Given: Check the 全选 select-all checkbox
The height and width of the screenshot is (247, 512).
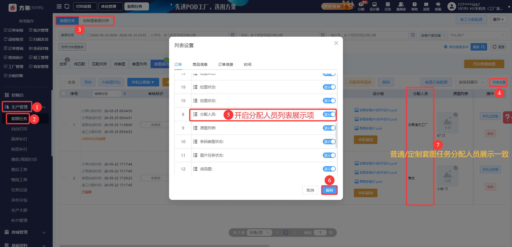Looking at the screenshot, I should coord(64,82).
